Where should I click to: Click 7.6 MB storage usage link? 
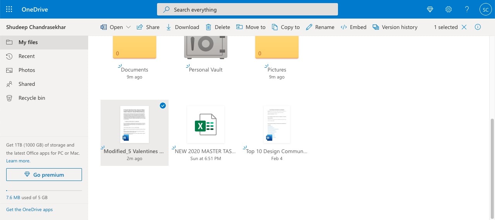click(x=13, y=198)
